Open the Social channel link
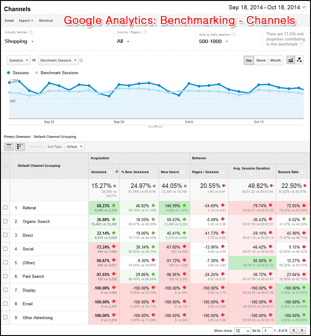Viewport: 311px width, 336px height. pyautogui.click(x=28, y=249)
